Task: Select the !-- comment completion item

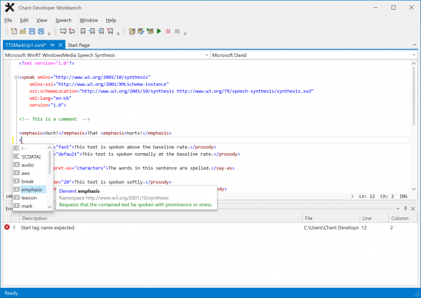Action: [29, 148]
